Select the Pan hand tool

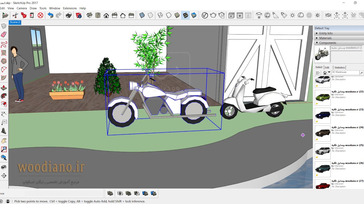click(x=4, y=141)
